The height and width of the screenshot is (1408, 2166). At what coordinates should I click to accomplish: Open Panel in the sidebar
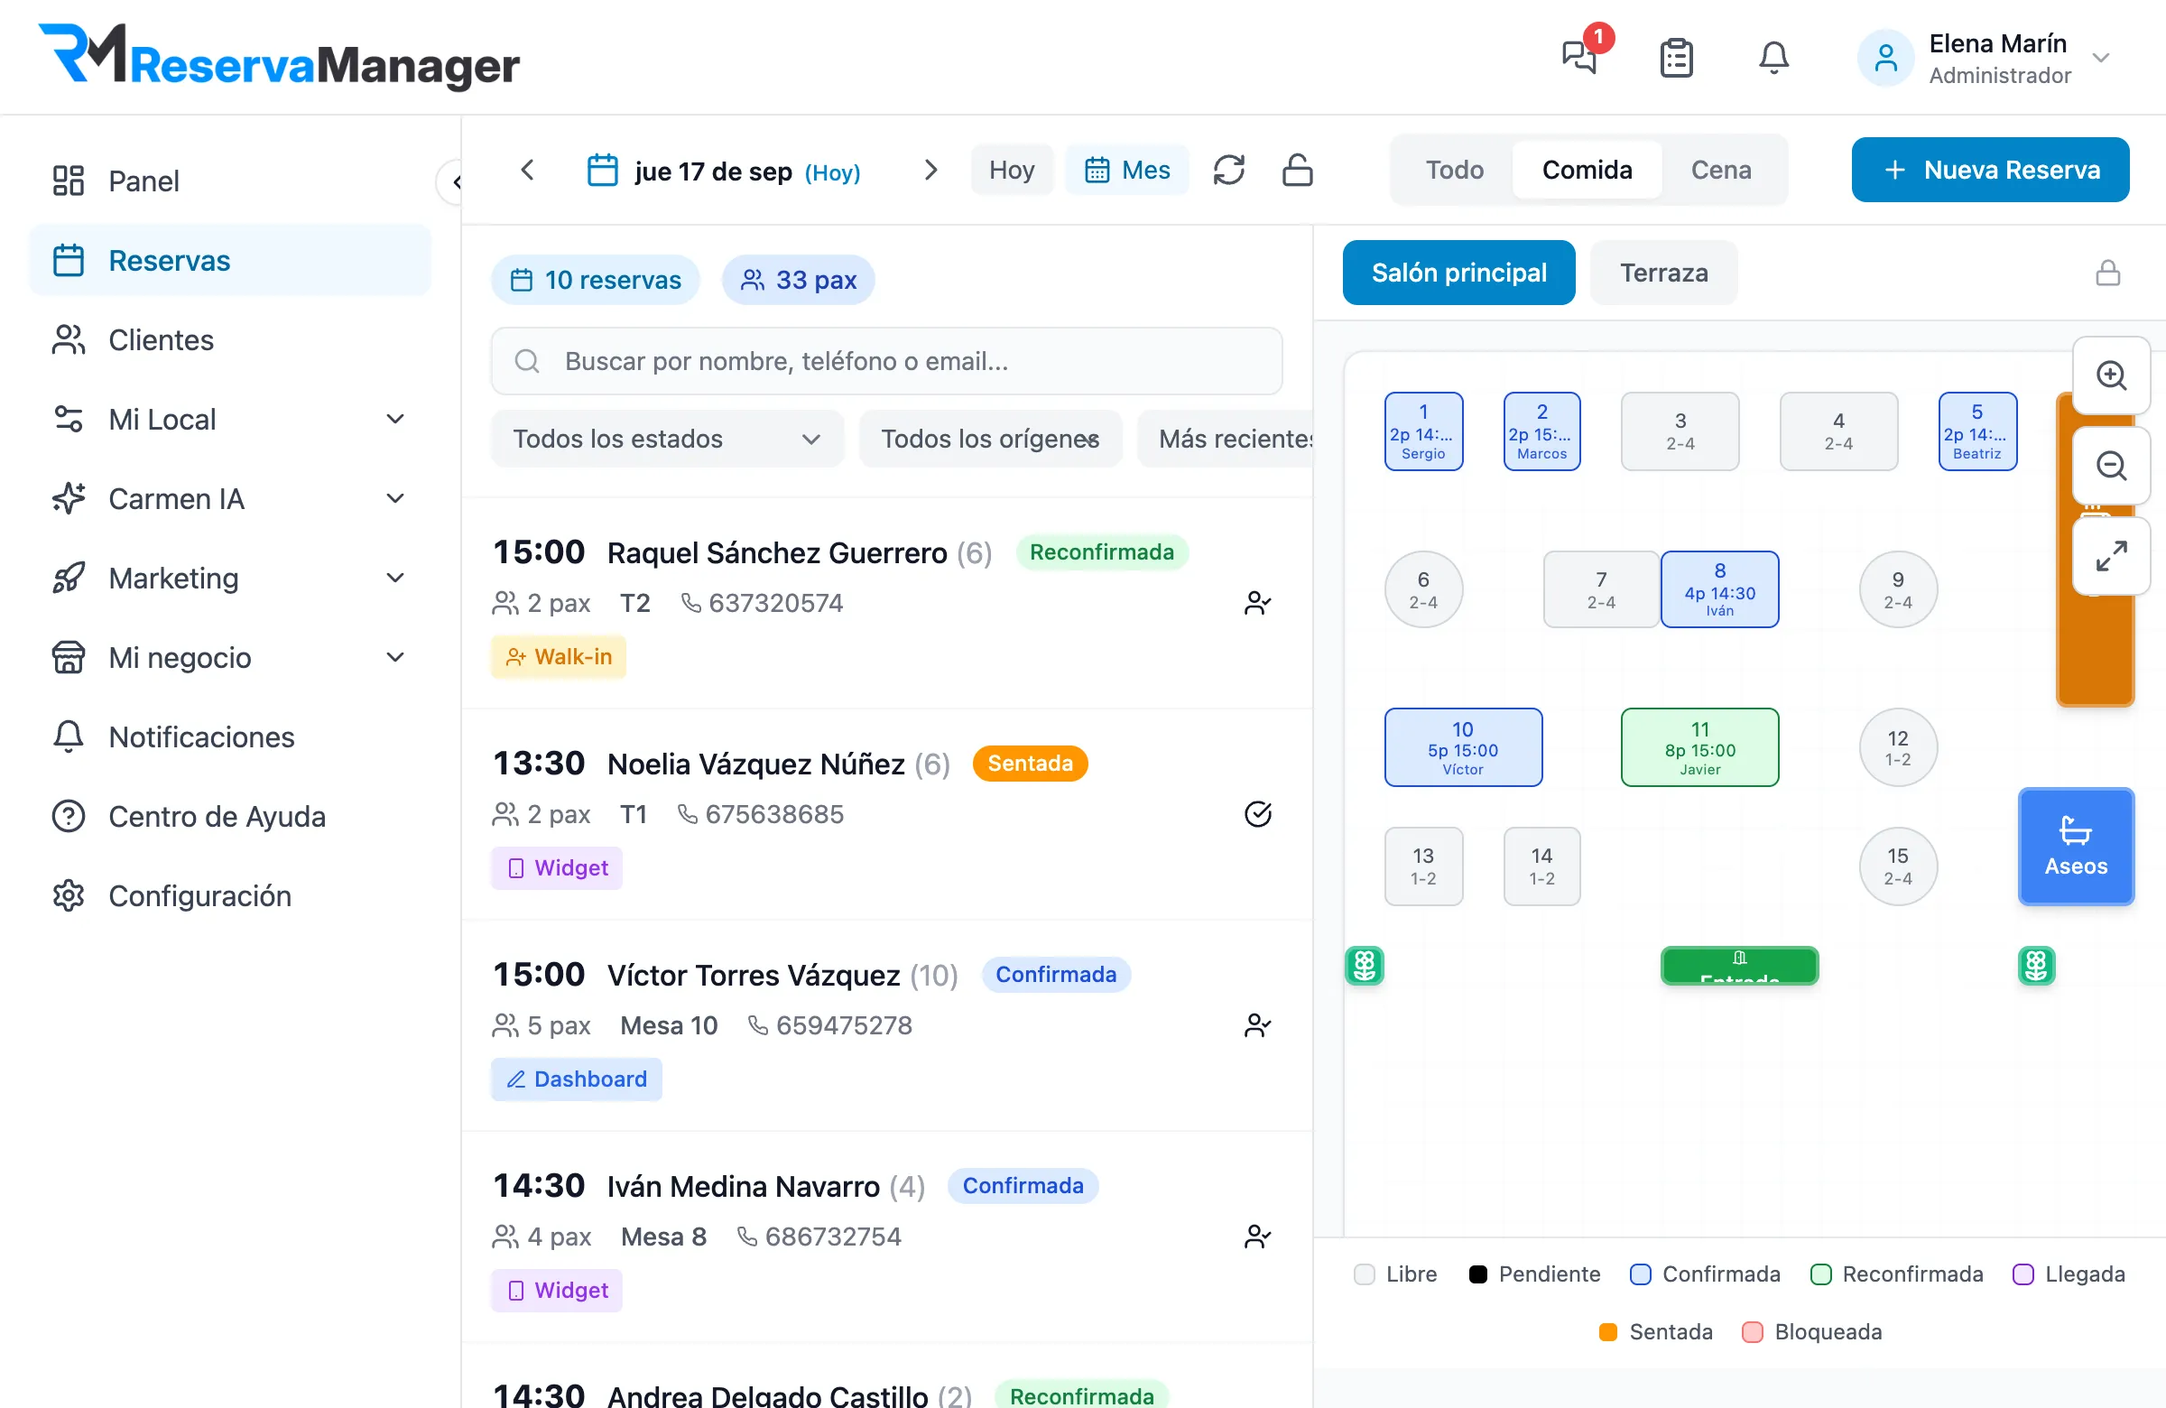229,181
